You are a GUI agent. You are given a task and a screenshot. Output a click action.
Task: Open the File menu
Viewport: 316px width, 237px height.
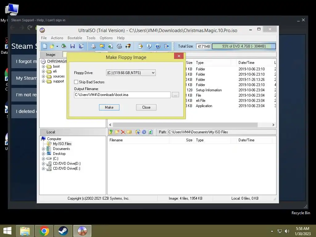click(44, 38)
